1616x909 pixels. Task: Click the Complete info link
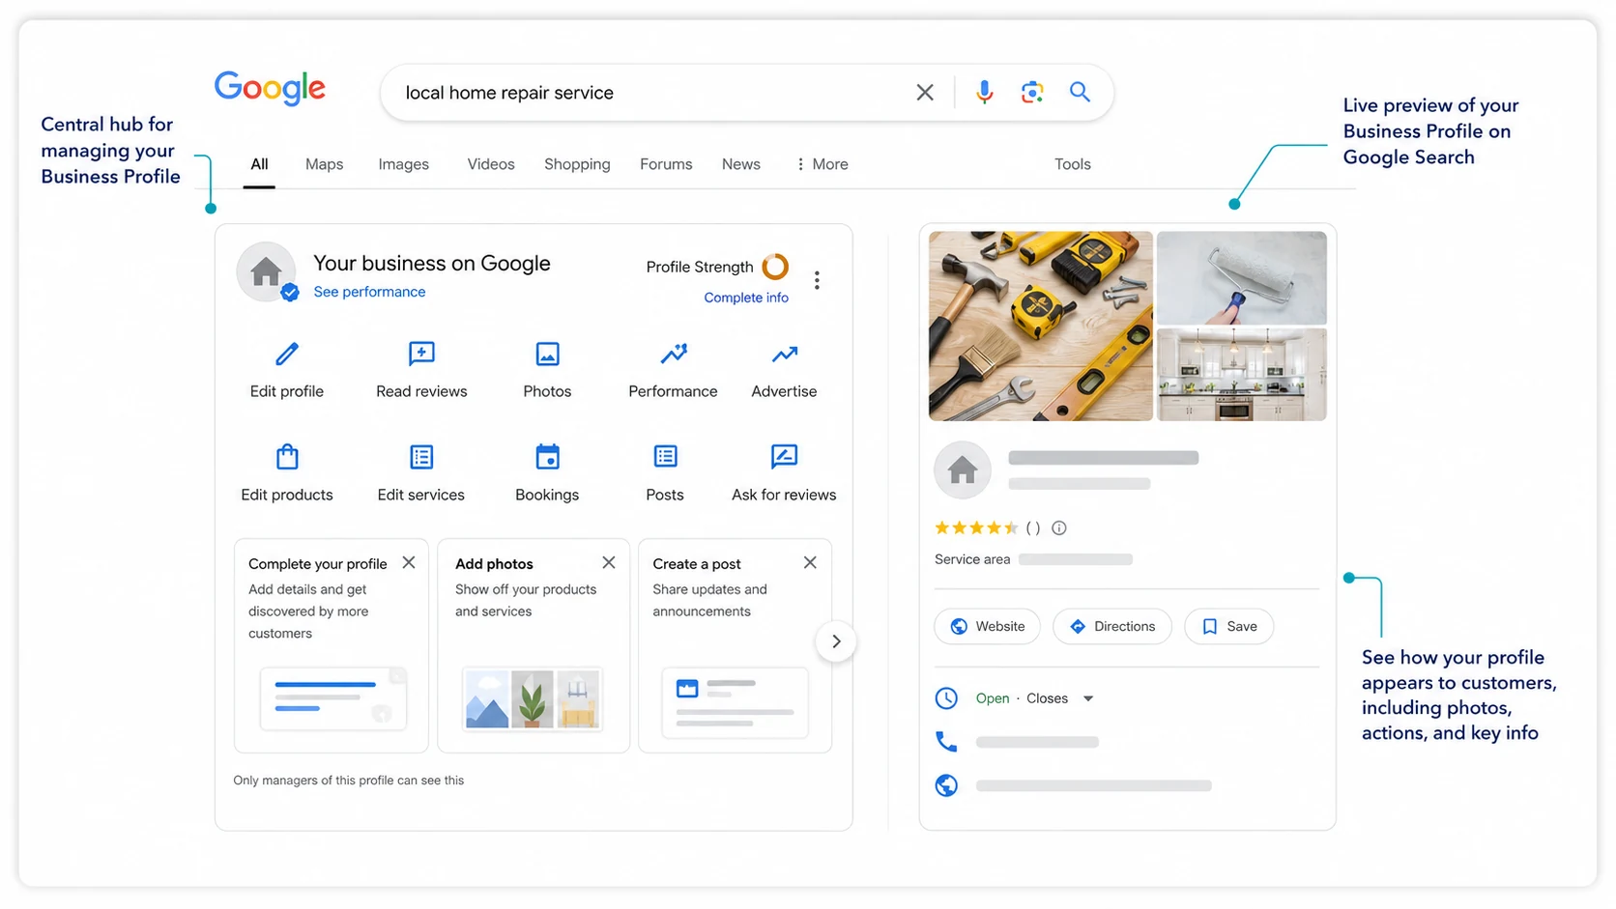[746, 298]
